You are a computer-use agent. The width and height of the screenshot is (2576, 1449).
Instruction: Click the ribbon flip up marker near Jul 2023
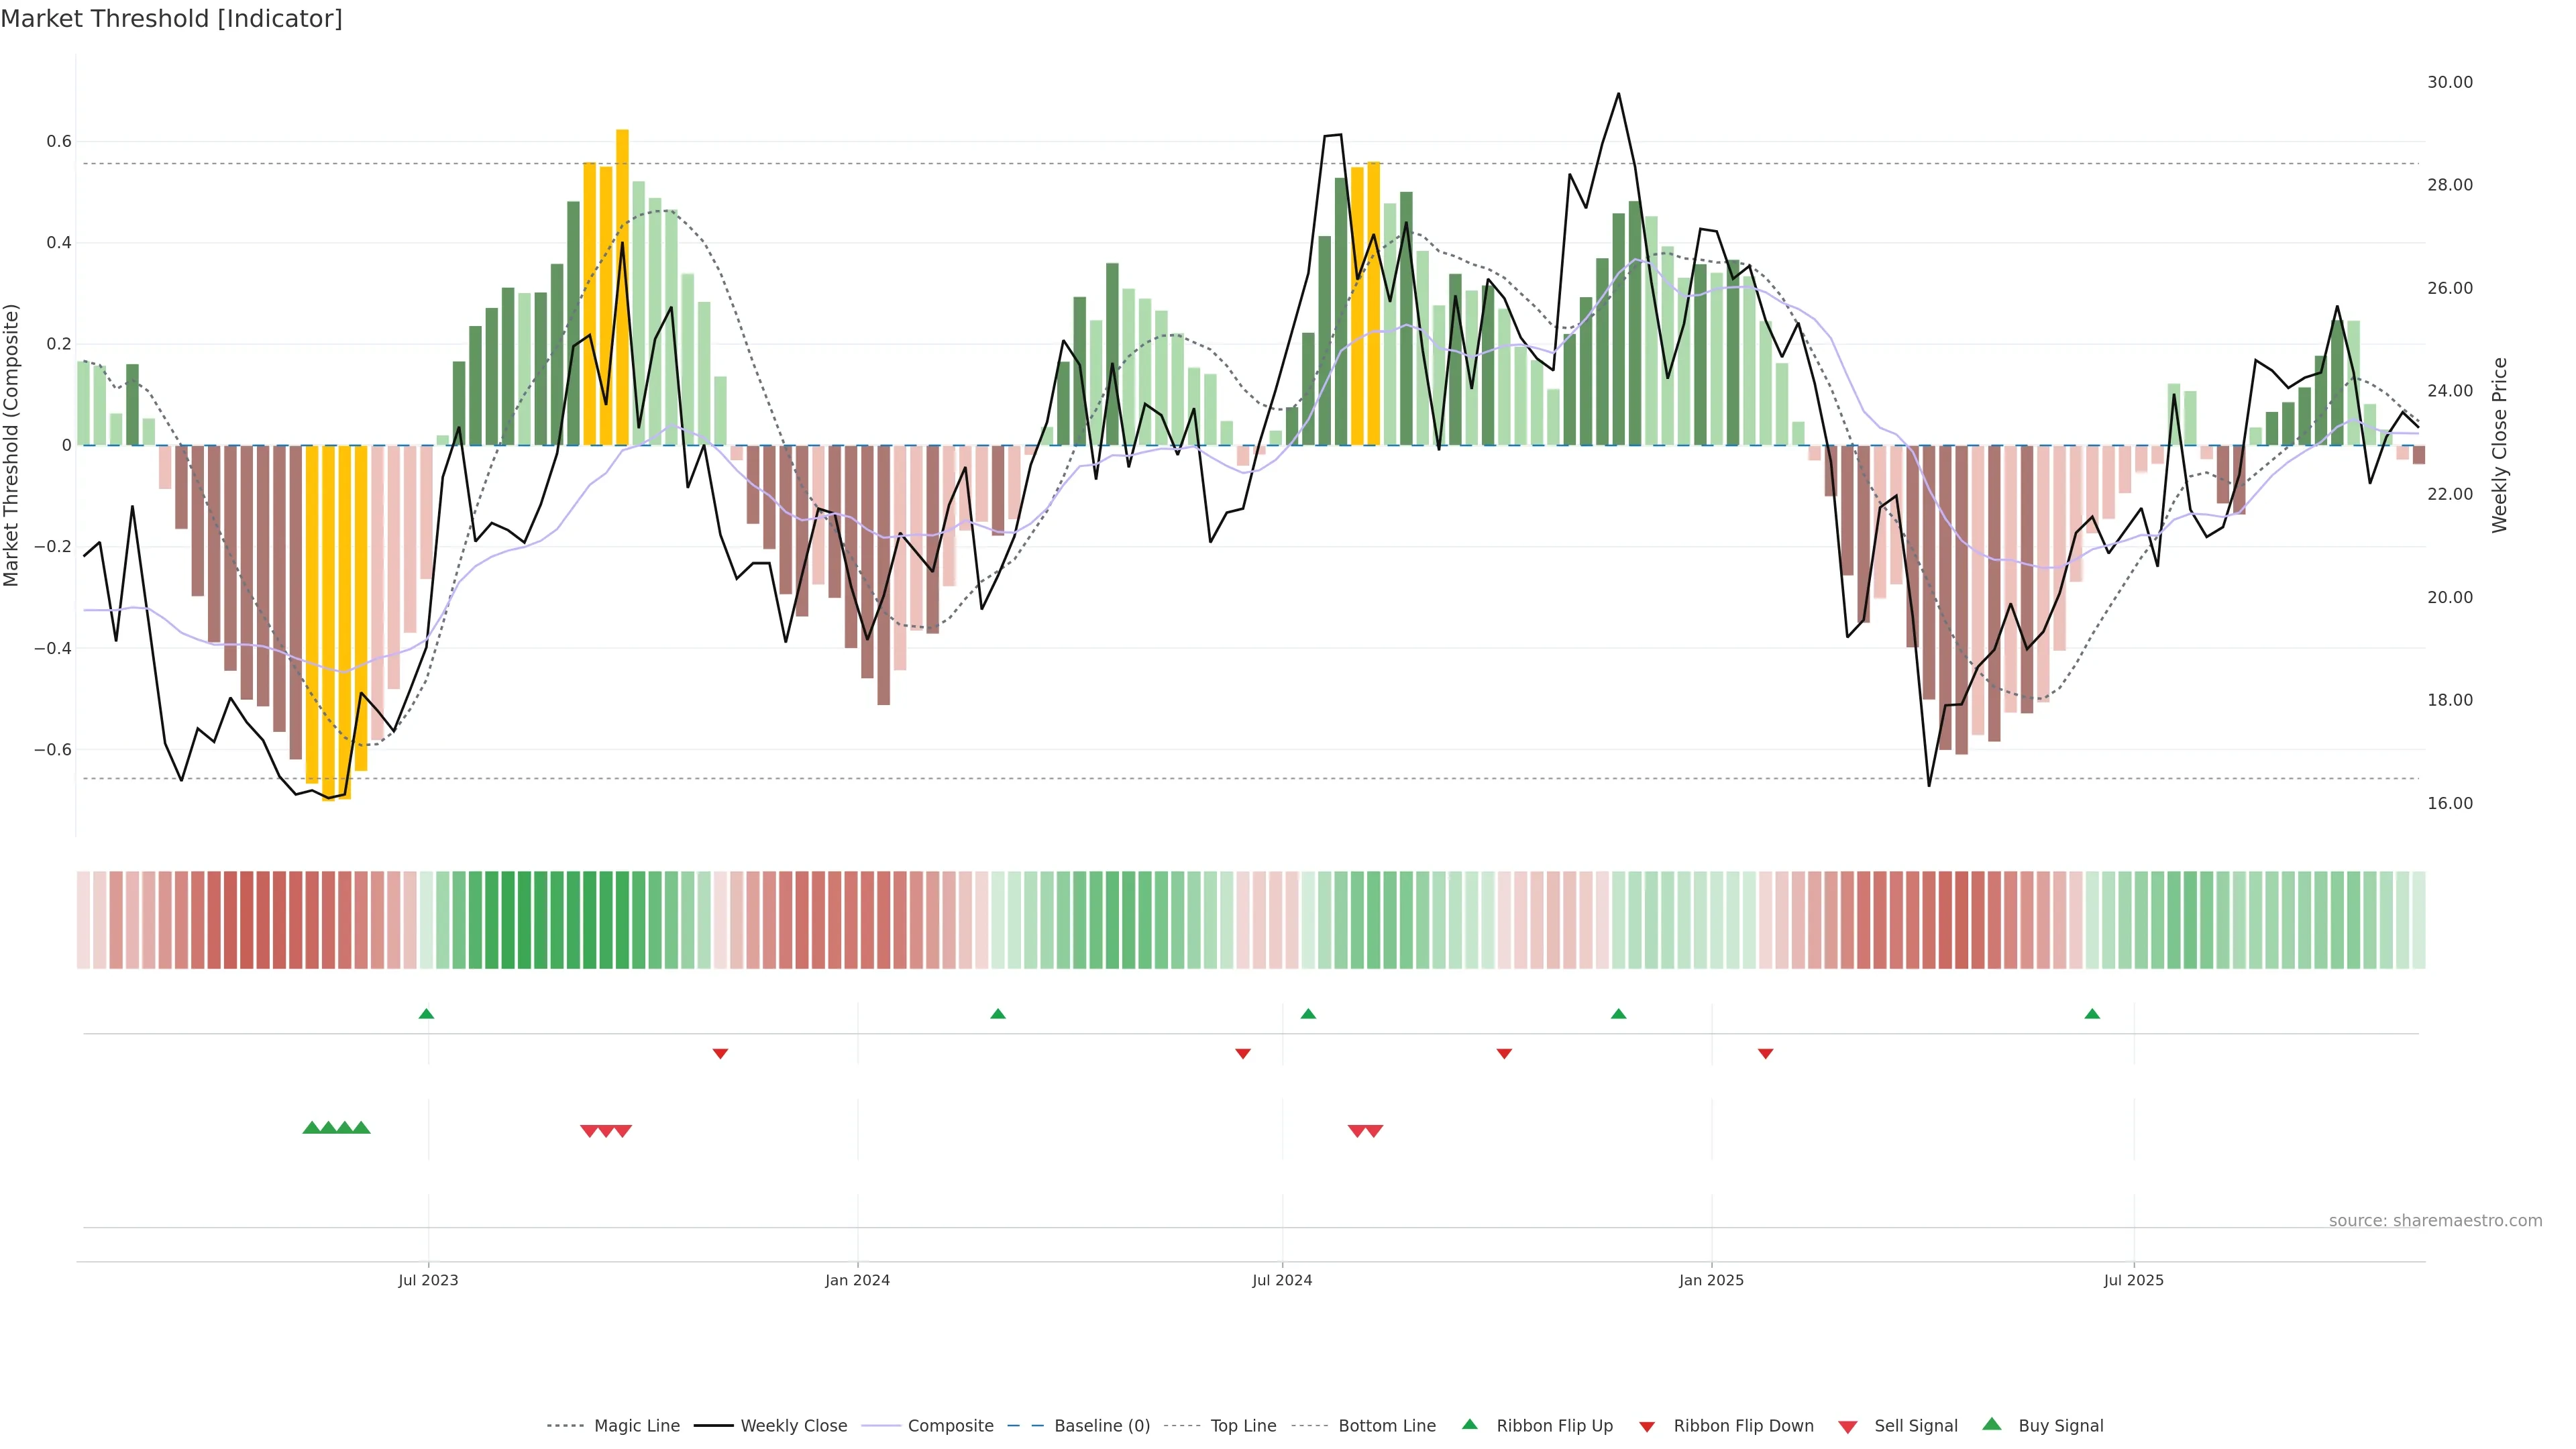click(x=426, y=1014)
